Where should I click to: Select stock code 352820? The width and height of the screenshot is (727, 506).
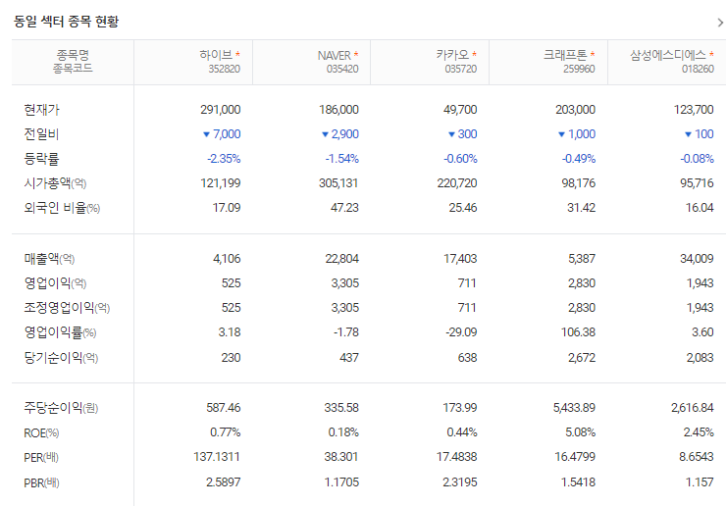click(x=225, y=69)
